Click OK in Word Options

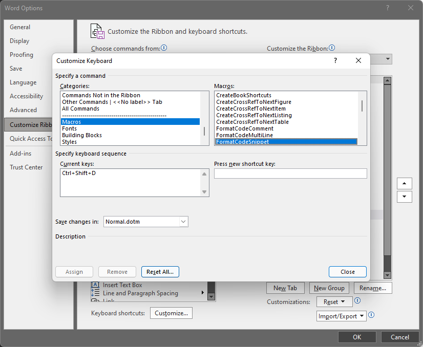point(357,337)
